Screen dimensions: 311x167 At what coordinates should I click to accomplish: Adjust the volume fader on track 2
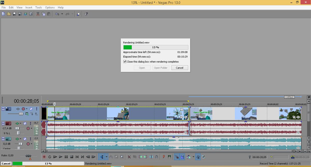(17, 128)
